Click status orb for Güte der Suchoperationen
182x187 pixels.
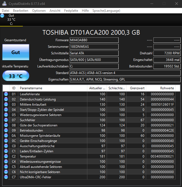[x=6, y=125]
